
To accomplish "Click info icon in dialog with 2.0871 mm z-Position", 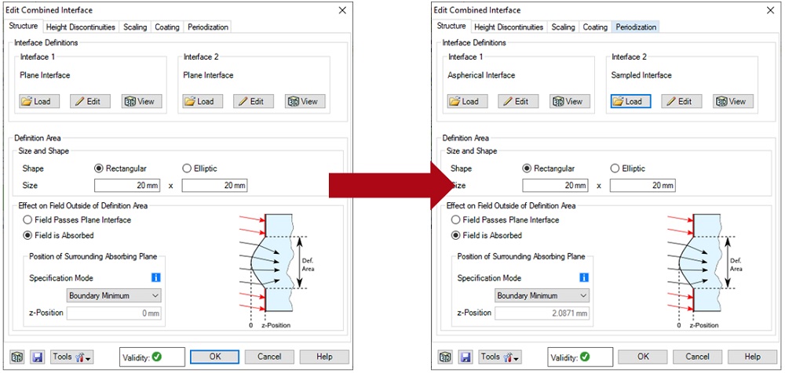I will [x=583, y=277].
